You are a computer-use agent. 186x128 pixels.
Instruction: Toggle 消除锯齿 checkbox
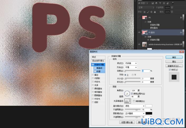click(x=134, y=101)
